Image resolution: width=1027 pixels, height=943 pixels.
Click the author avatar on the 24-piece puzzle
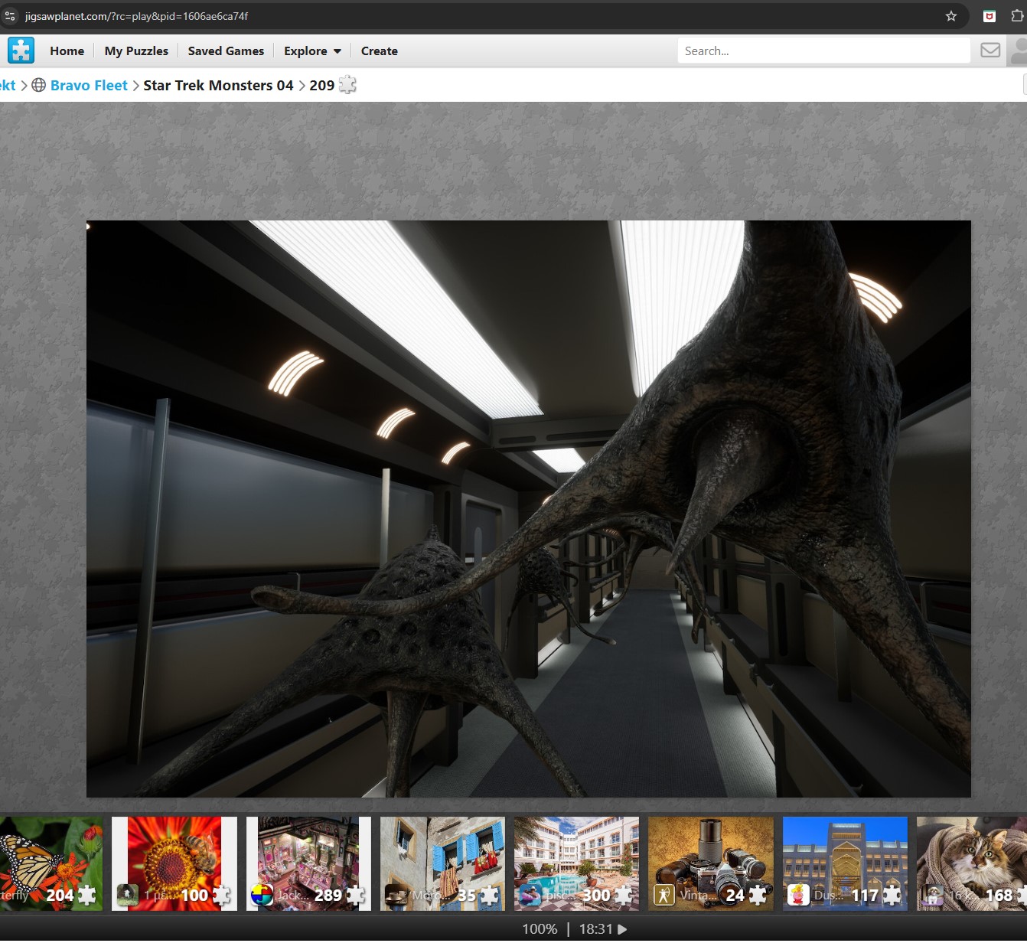pyautogui.click(x=664, y=895)
